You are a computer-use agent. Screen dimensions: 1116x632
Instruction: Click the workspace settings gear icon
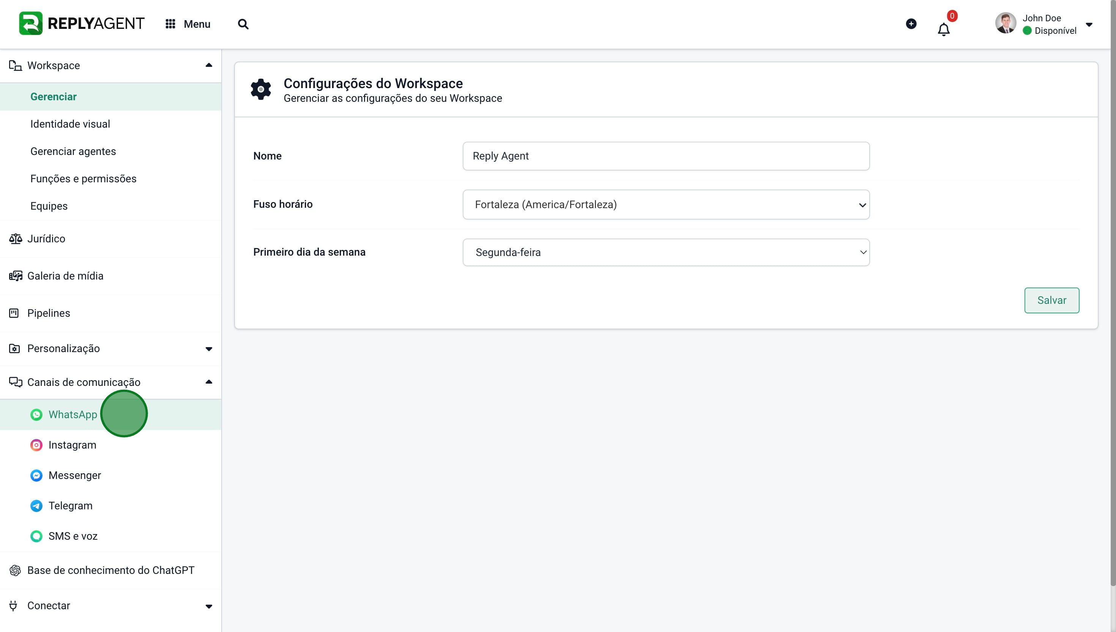261,89
